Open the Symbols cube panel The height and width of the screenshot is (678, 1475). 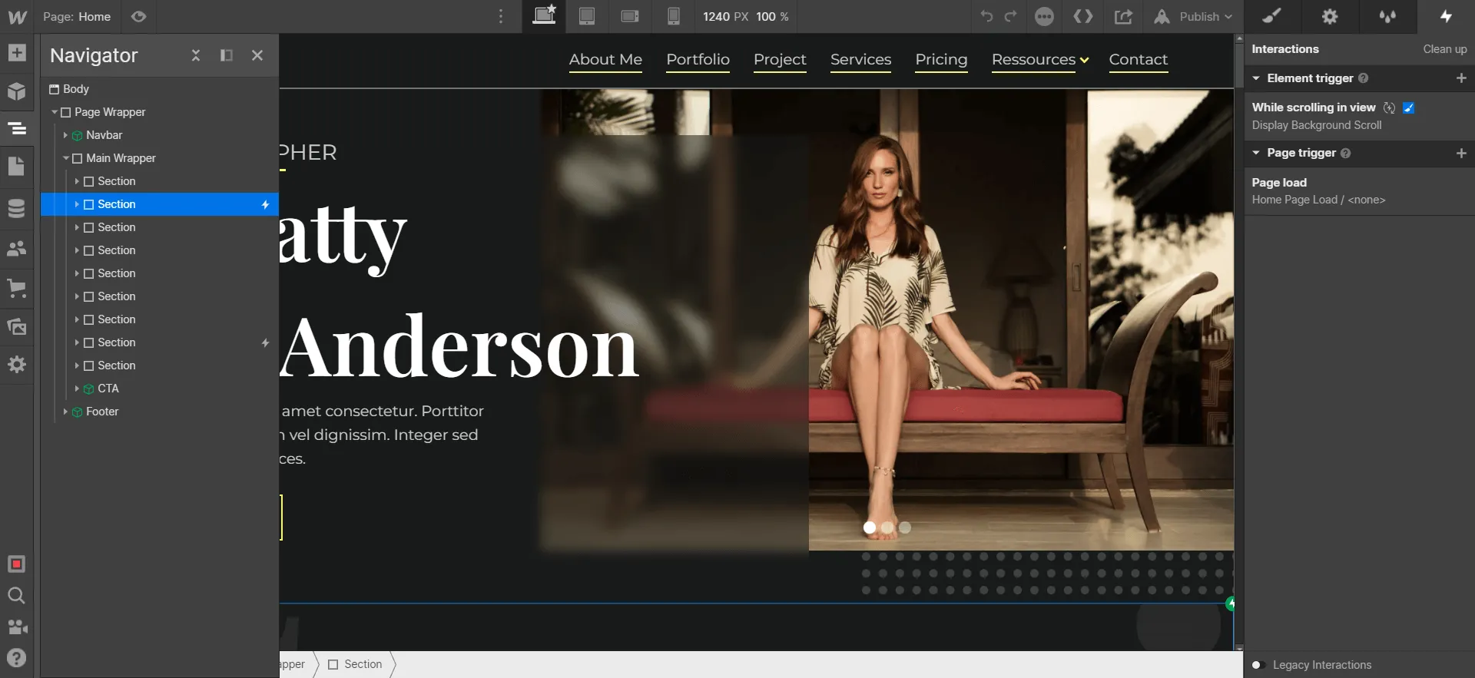17,91
